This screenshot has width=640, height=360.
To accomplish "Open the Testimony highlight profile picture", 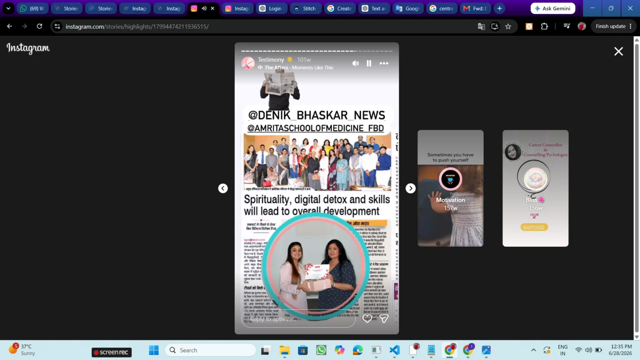I will pos(248,63).
